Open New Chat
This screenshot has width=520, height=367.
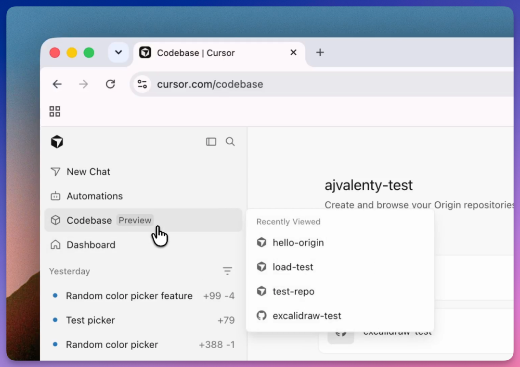click(143, 172)
